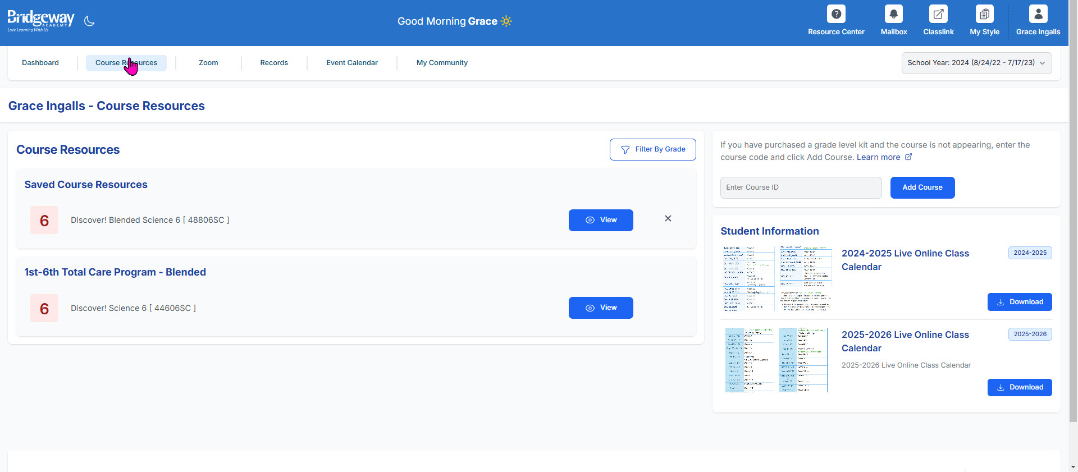Click grade 6 badge for Discover! Science 6
The height and width of the screenshot is (472, 1078).
point(44,308)
